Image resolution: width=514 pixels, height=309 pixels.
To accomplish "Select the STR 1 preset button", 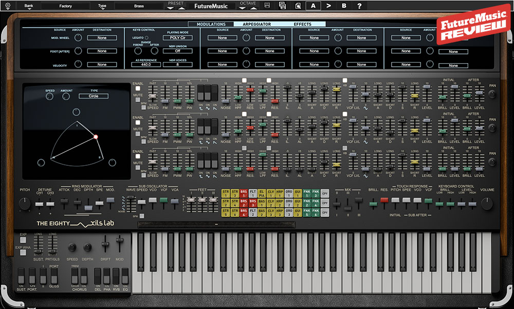I will pos(226,193).
